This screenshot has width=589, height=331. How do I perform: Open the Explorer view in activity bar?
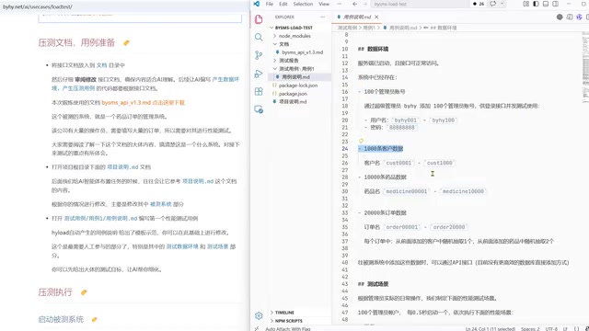pos(259,19)
